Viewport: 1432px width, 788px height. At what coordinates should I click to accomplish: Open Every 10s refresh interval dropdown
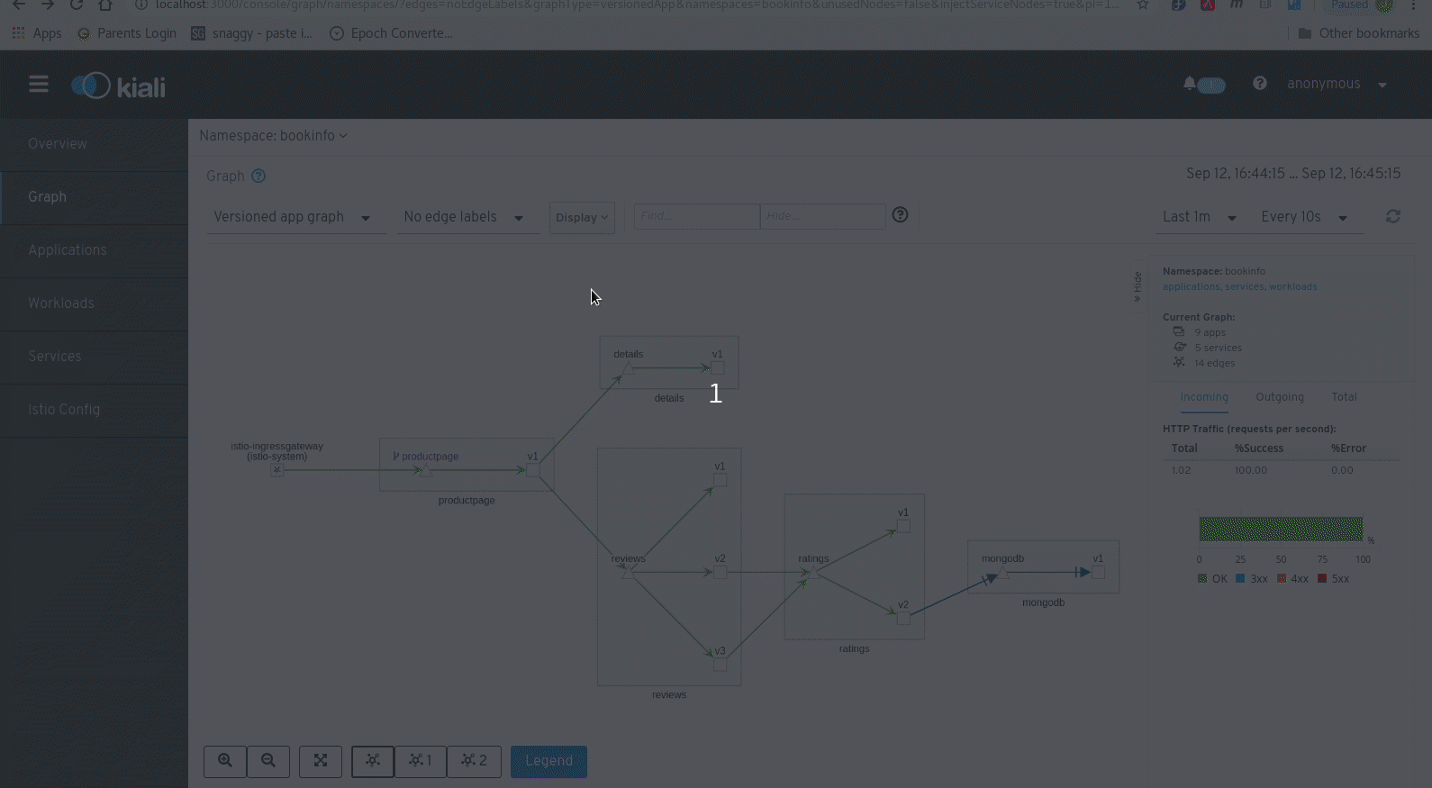coord(1305,217)
